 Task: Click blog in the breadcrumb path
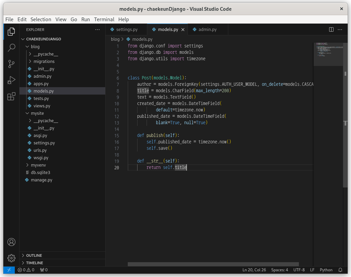click(115, 39)
